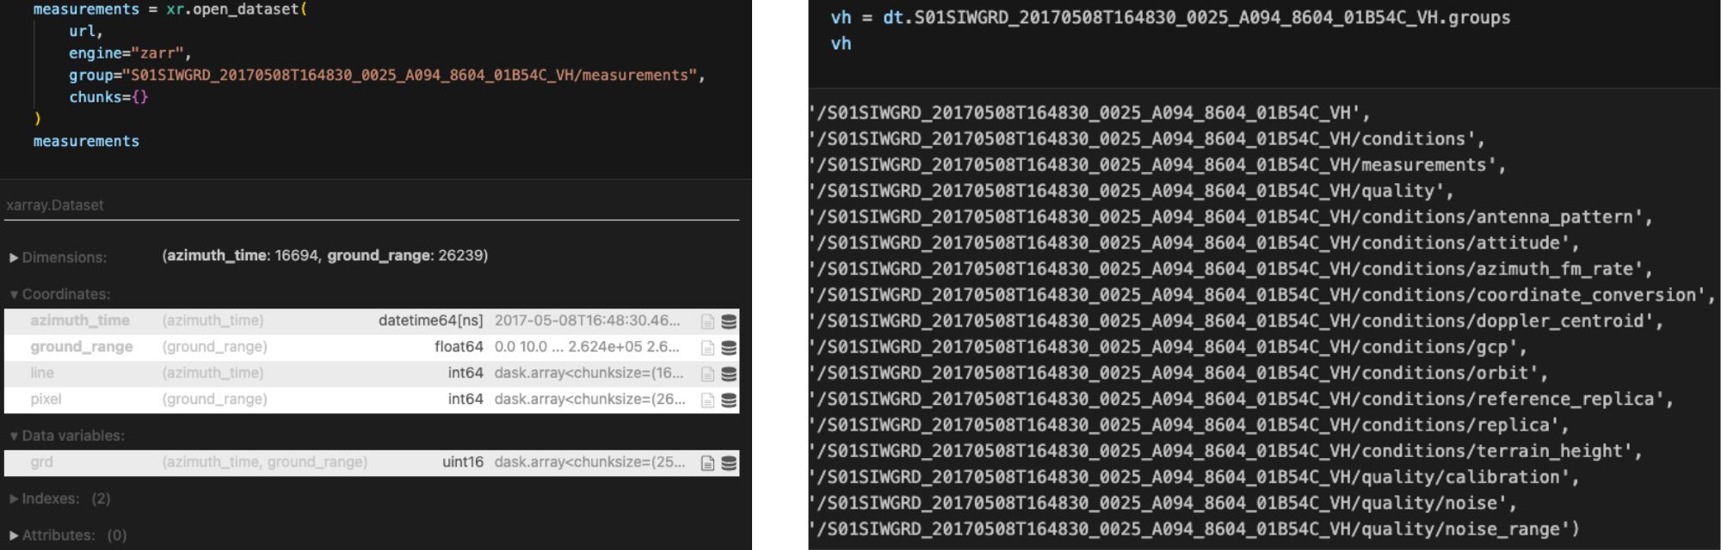Collapse the Coordinates section
Screen dimensions: 1721x550
(x=60, y=294)
